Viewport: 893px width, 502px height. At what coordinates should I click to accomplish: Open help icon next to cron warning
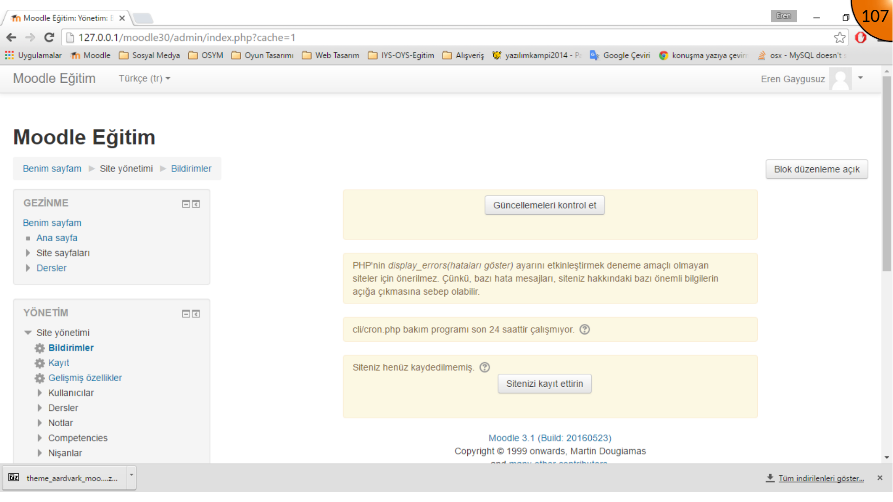tap(585, 330)
